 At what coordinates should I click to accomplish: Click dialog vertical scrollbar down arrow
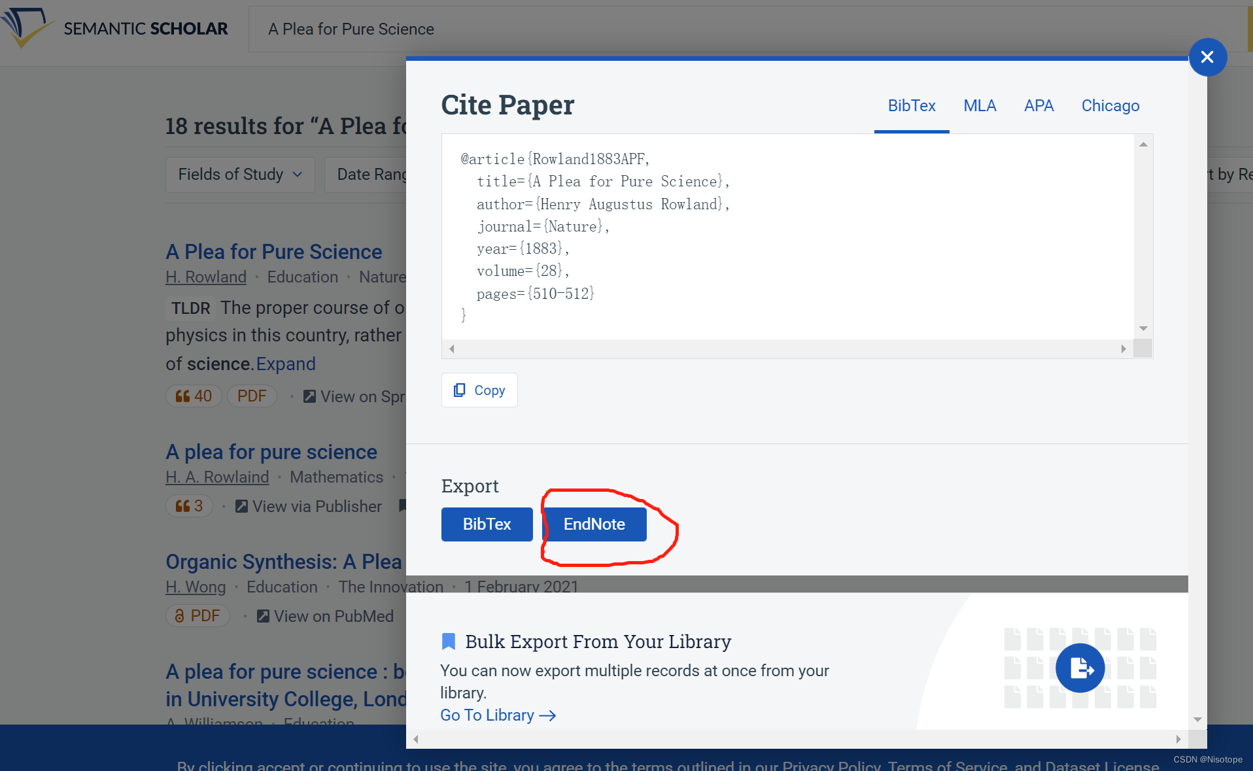[1197, 720]
